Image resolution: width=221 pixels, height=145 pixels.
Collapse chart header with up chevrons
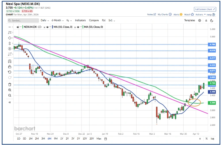coord(206,21)
